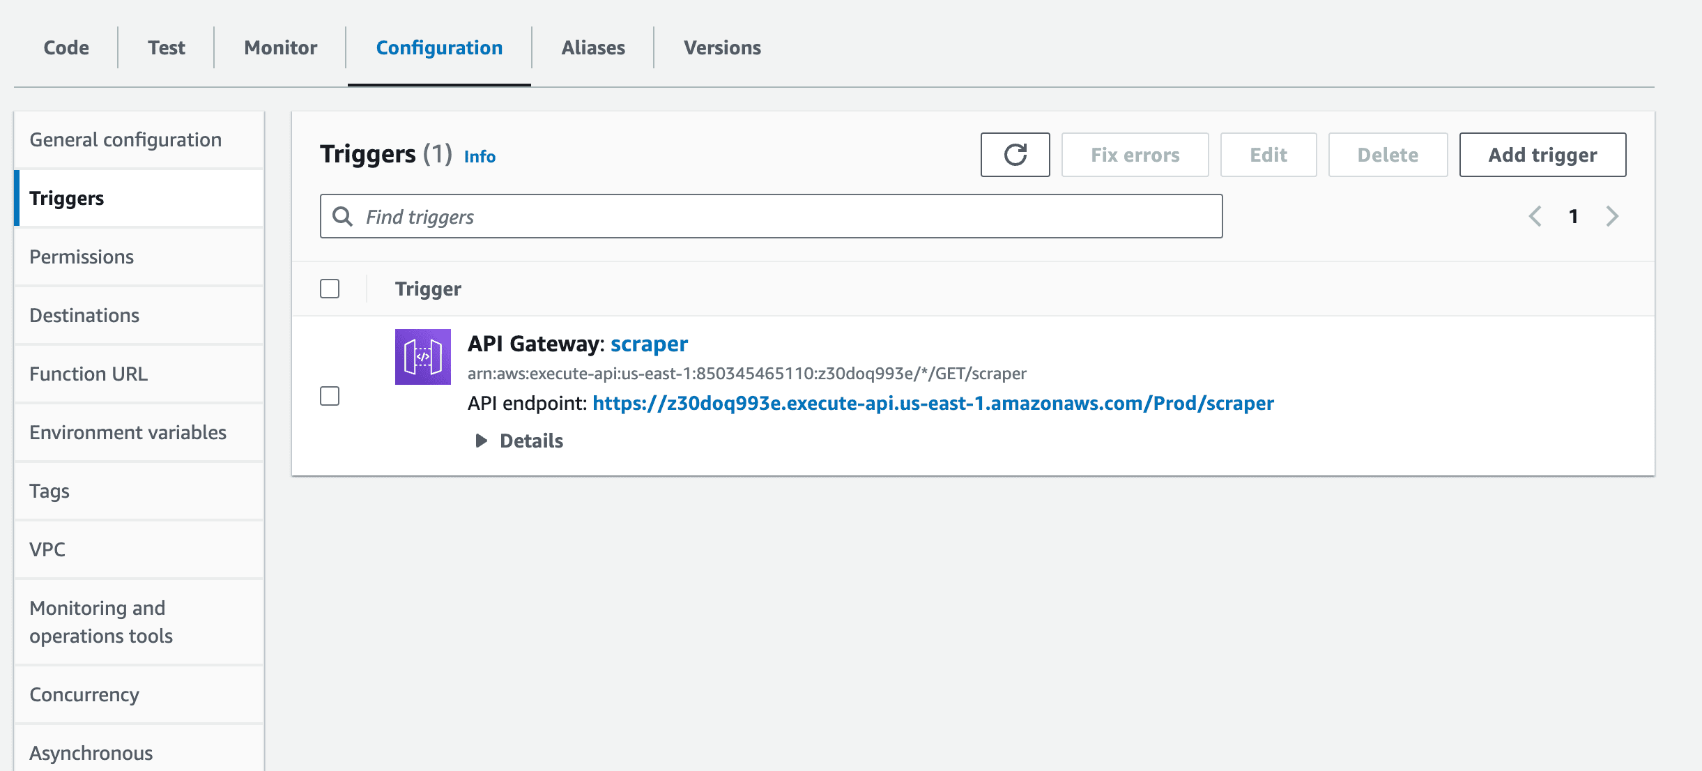The image size is (1702, 771).
Task: Switch to the Code tab
Action: (x=66, y=47)
